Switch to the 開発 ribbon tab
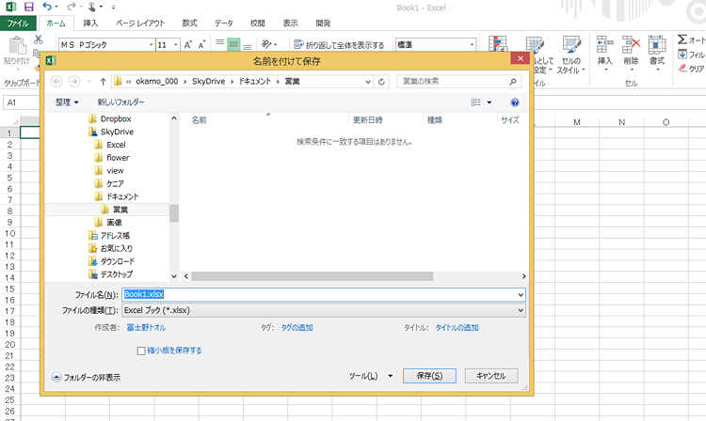The height and width of the screenshot is (421, 706). (x=323, y=23)
